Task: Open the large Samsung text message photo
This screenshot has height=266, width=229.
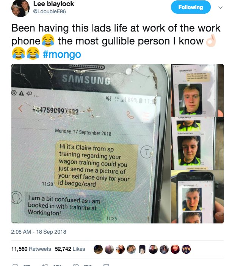Action: tap(91, 144)
